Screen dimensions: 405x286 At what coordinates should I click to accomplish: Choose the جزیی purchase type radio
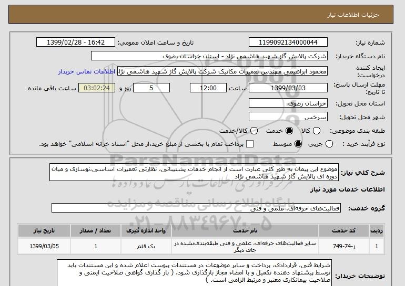point(329,144)
